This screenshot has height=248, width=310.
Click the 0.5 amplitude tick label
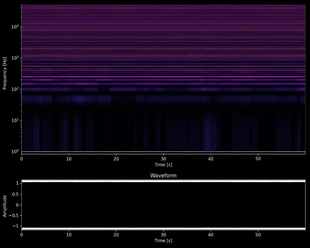click(15, 194)
